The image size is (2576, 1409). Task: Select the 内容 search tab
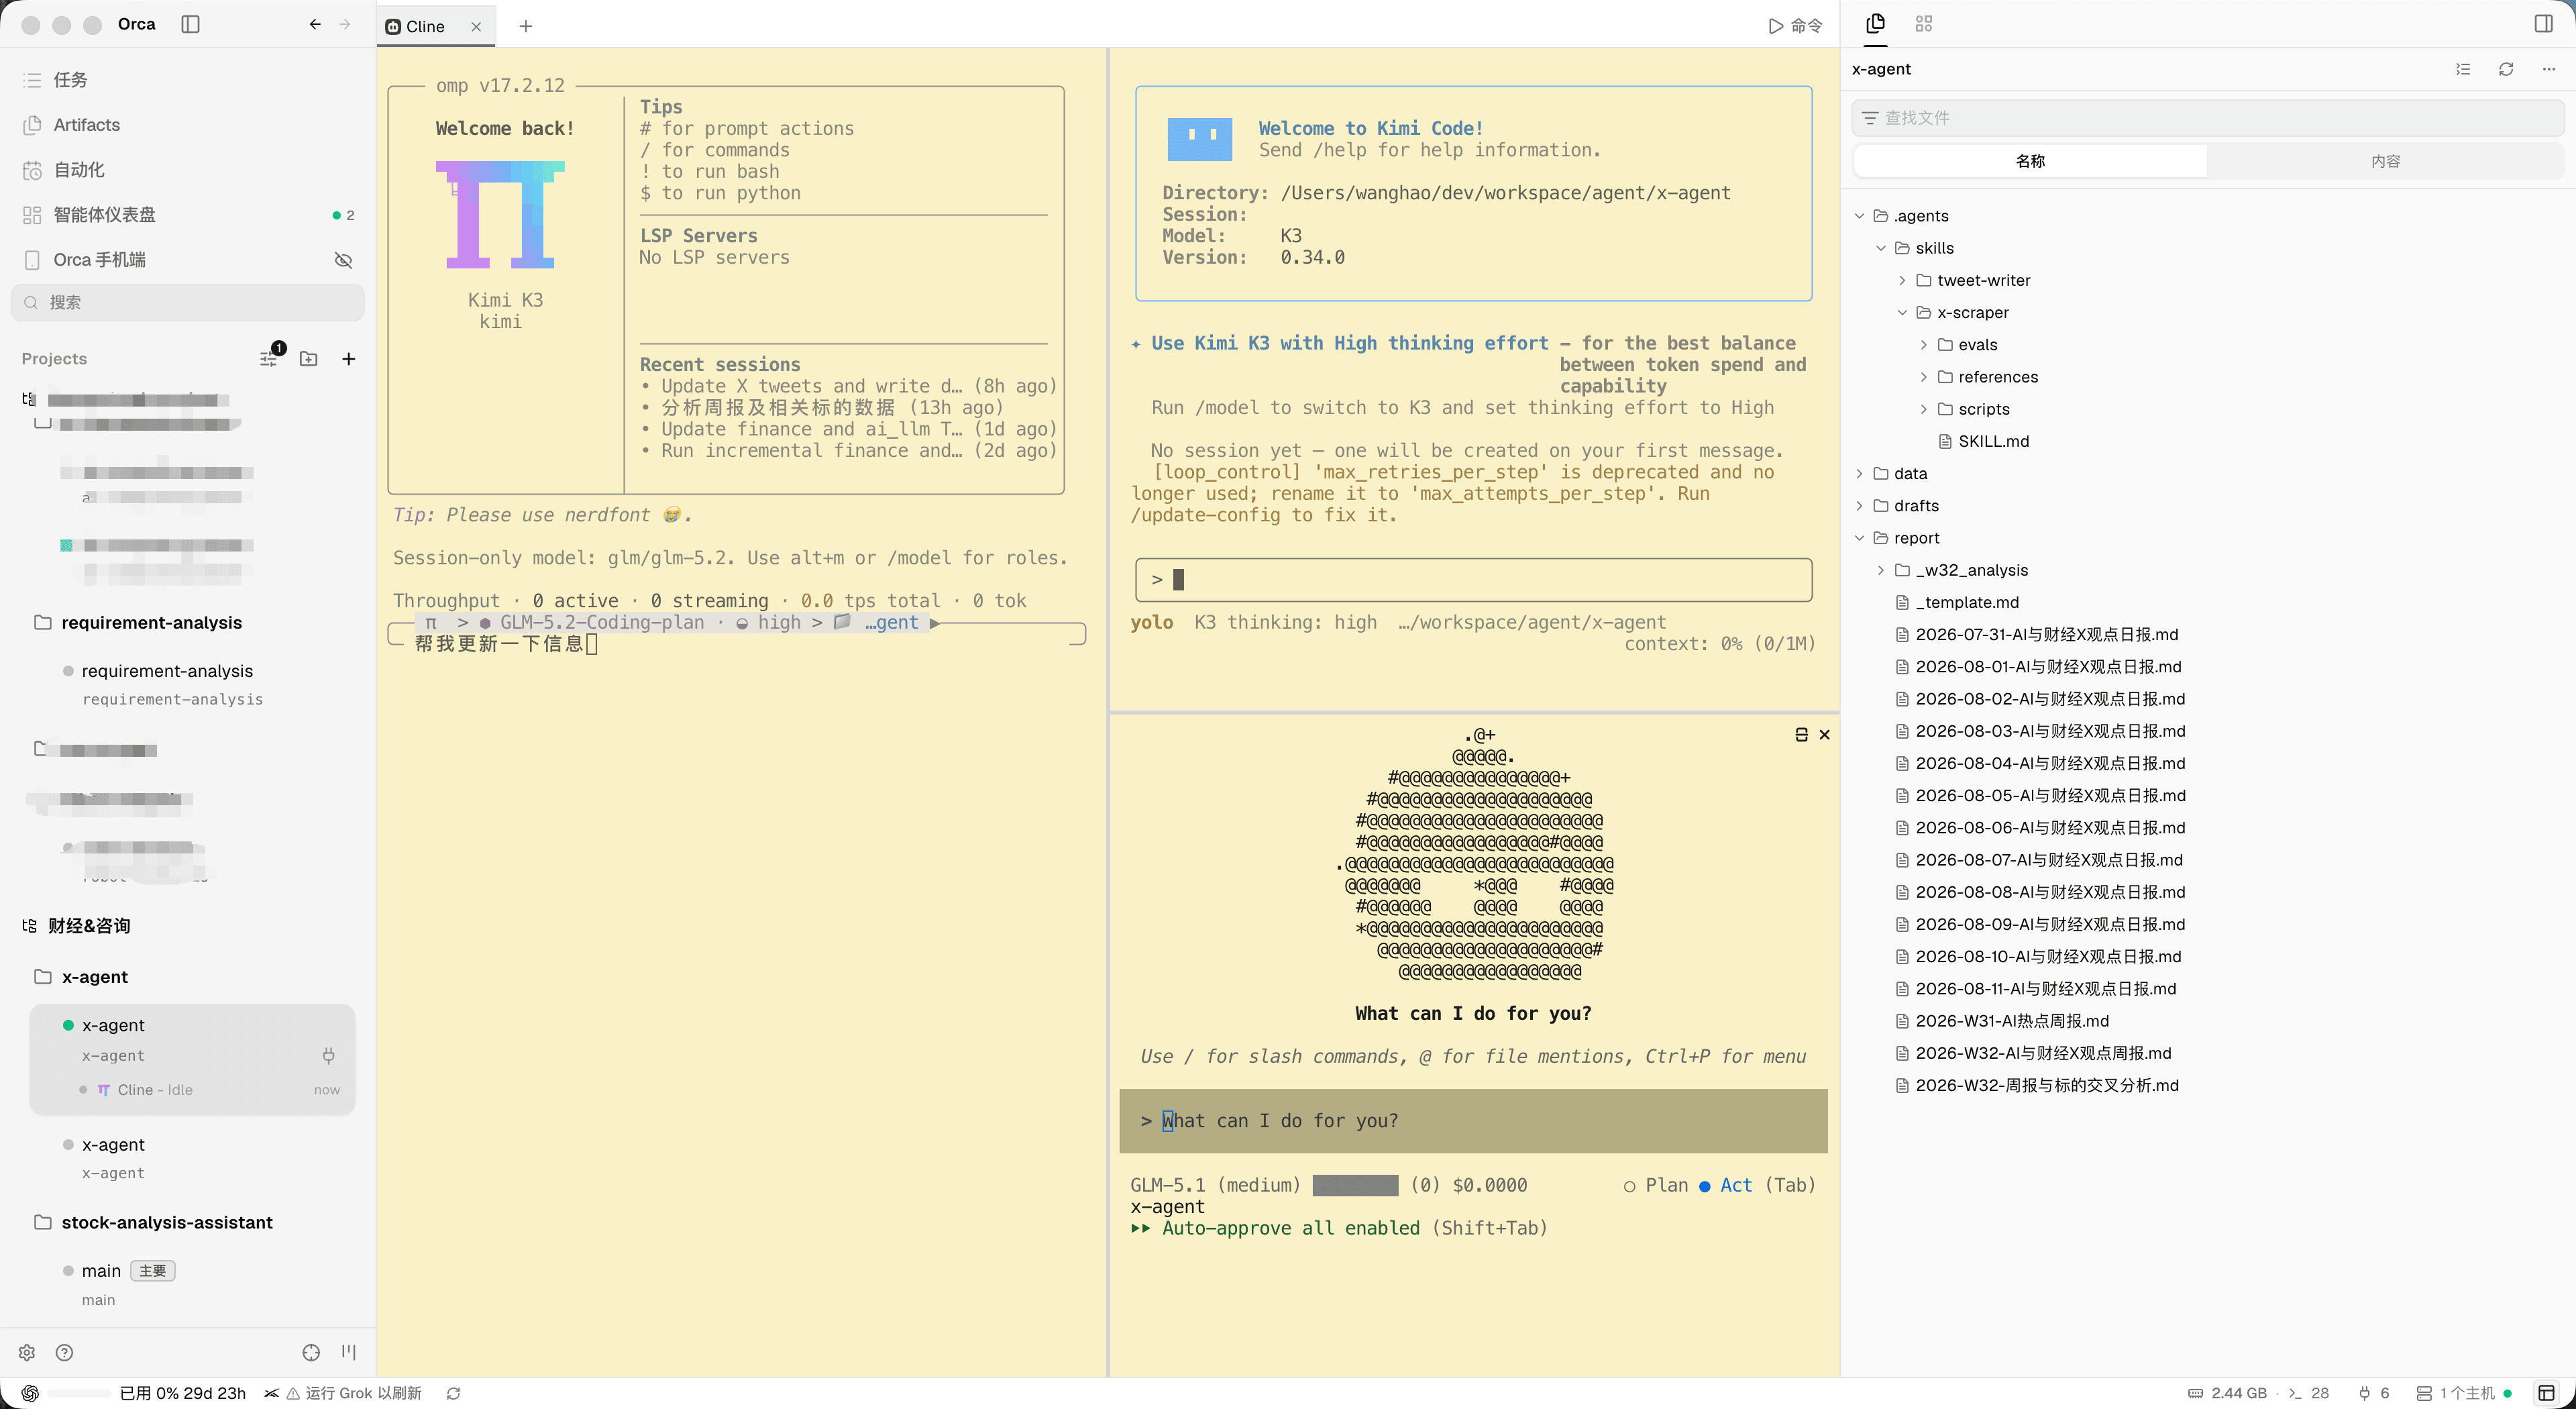pyautogui.click(x=2385, y=161)
